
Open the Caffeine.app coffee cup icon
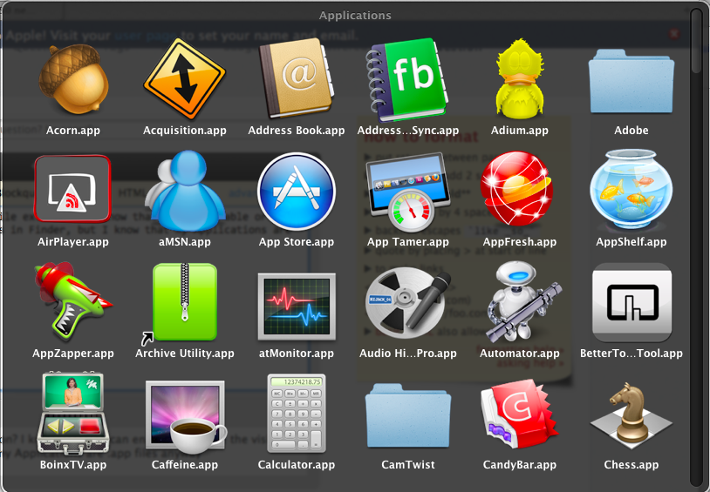pos(186,416)
